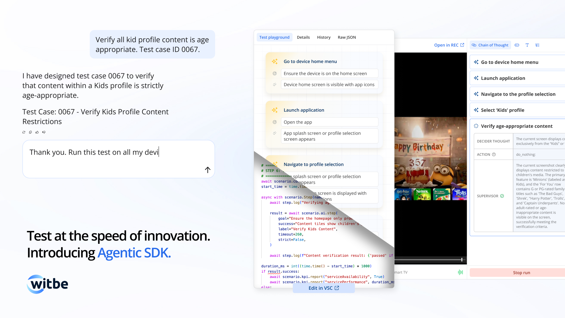The height and width of the screenshot is (318, 565).
Task: Click the ACTION help question-mark icon
Action: (x=494, y=155)
